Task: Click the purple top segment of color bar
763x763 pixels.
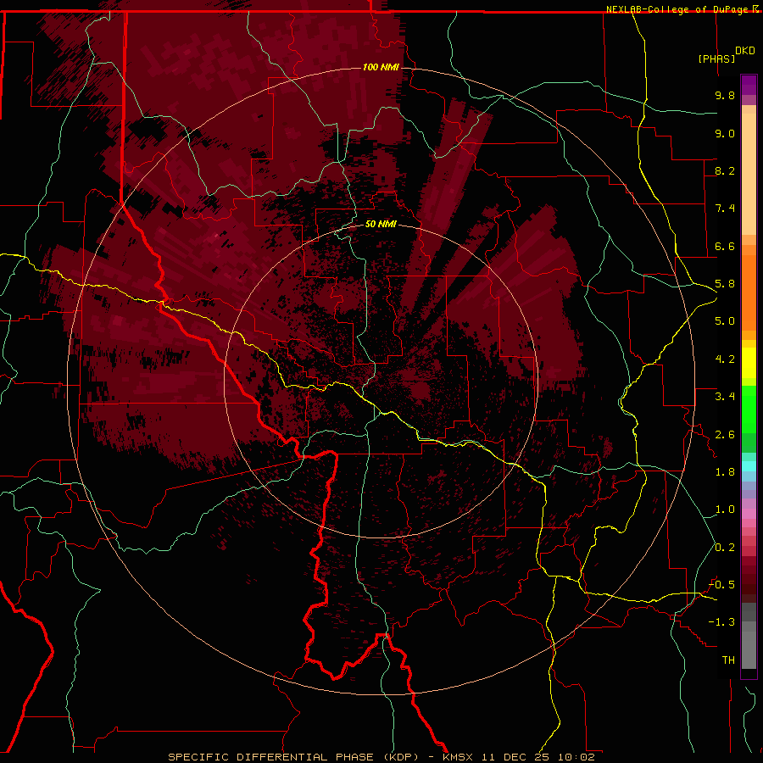Action: pyautogui.click(x=749, y=85)
